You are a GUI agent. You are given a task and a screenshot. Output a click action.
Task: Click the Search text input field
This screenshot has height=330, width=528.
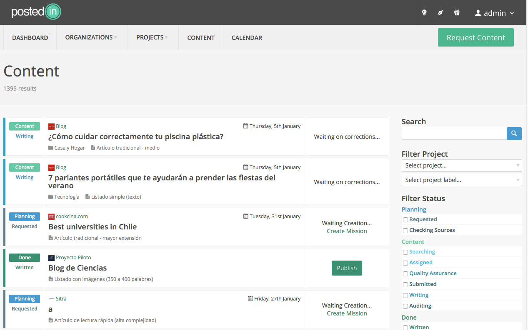coord(454,133)
